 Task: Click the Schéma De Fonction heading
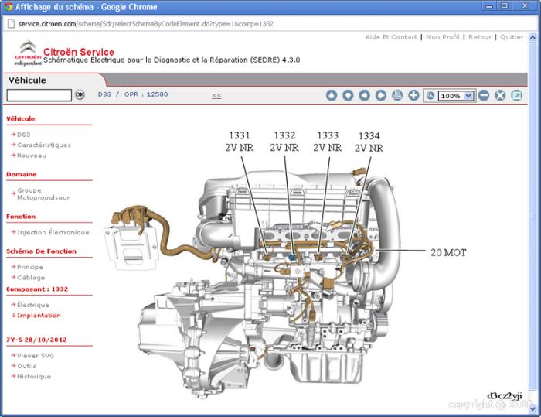tap(41, 251)
